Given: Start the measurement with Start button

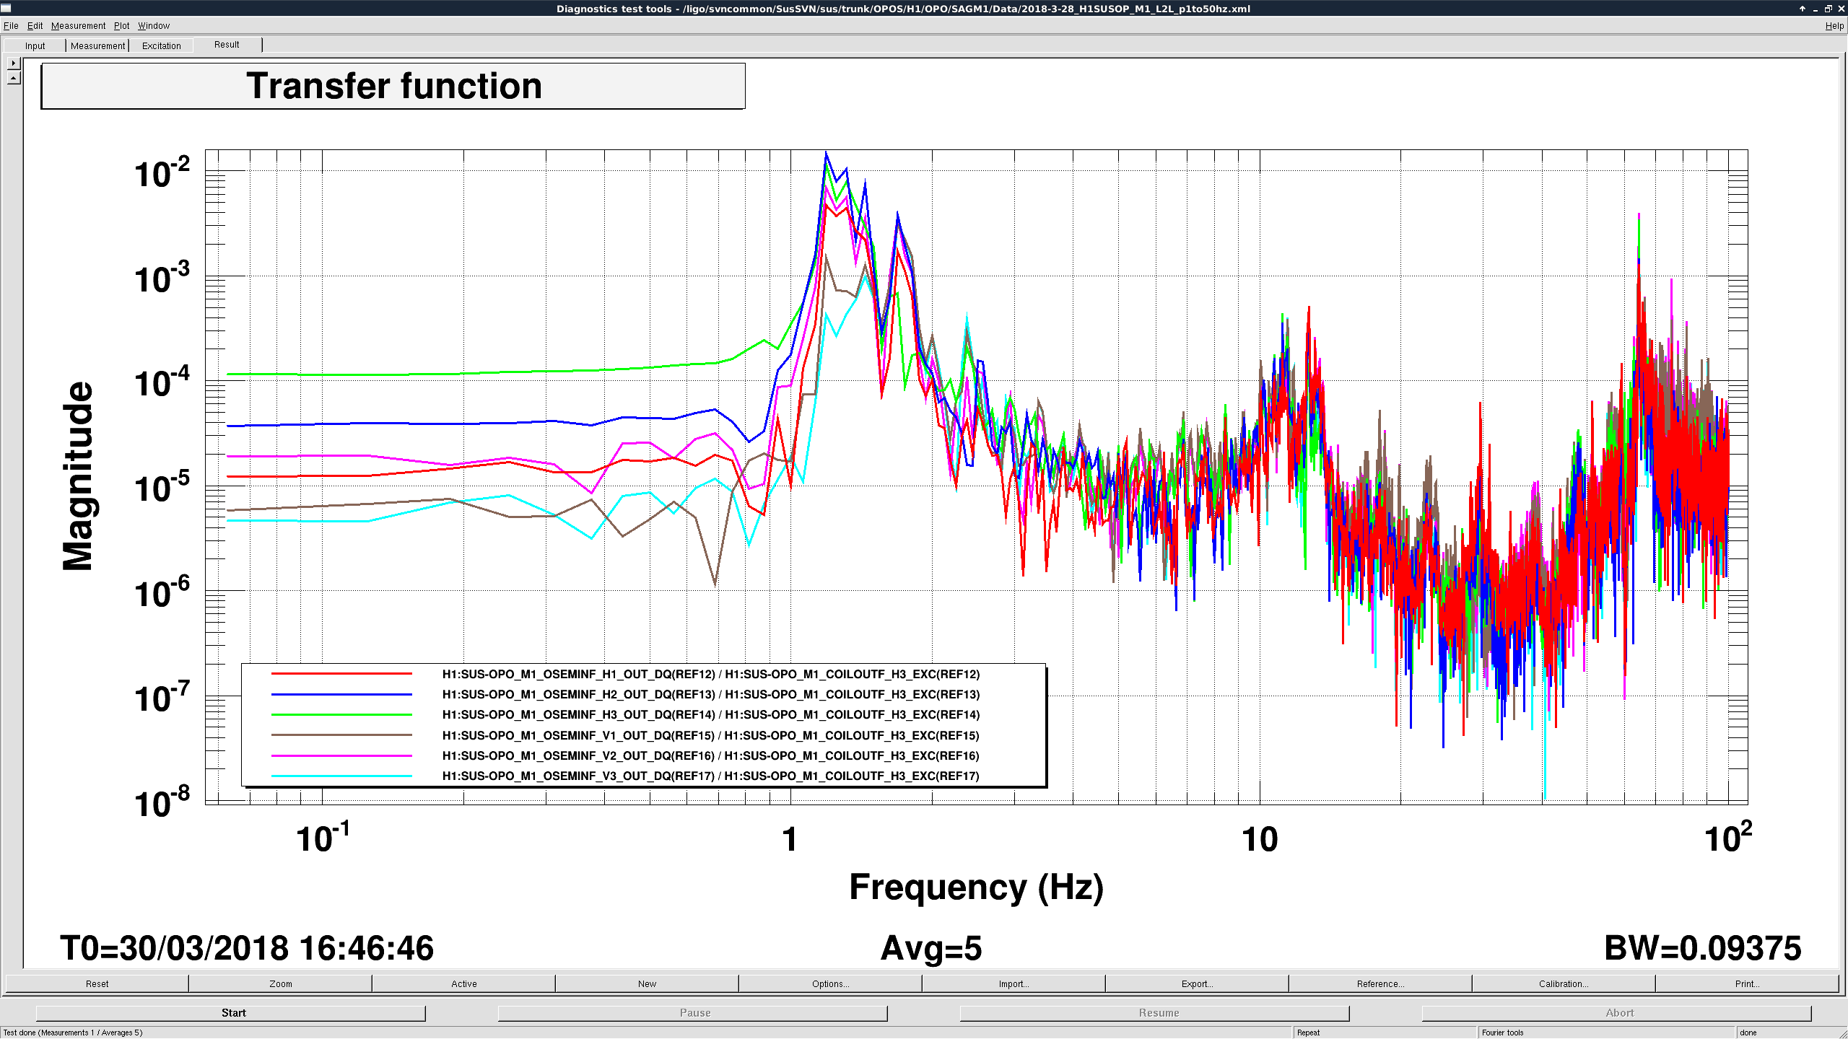Looking at the screenshot, I should point(230,1013).
